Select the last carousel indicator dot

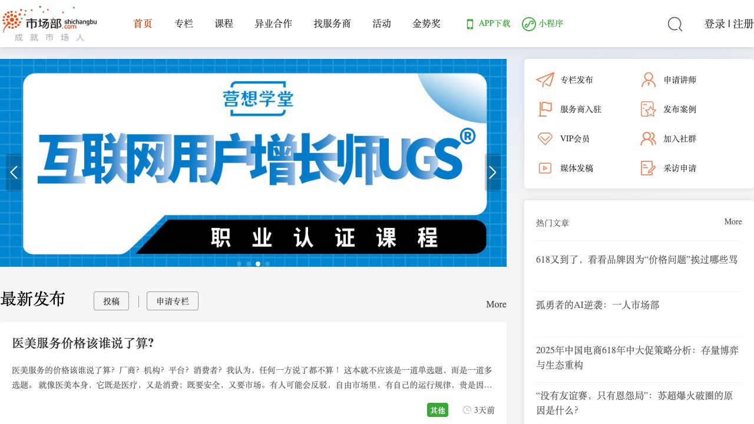click(267, 264)
